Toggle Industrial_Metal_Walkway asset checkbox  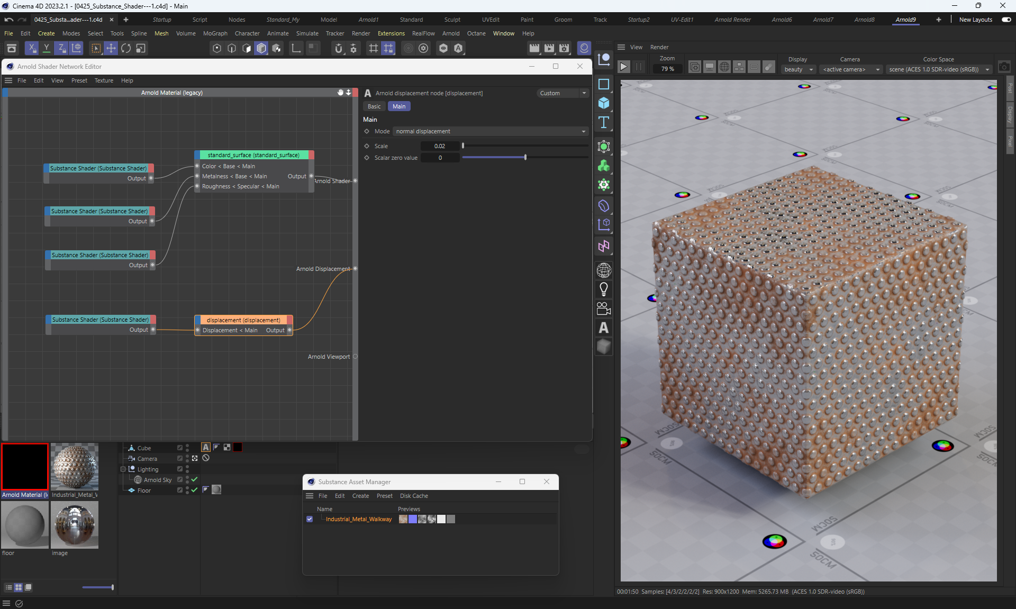[310, 519]
